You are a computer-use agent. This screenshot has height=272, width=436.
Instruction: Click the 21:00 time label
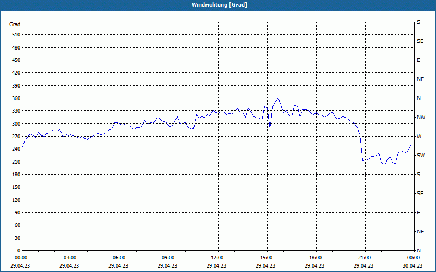pyautogui.click(x=364, y=258)
